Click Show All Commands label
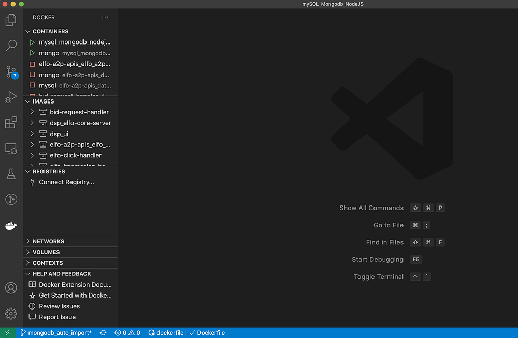 [x=371, y=208]
